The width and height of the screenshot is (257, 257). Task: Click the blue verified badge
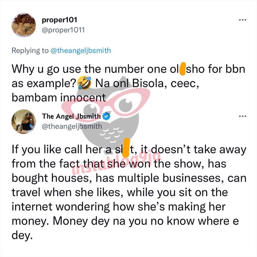(106, 116)
